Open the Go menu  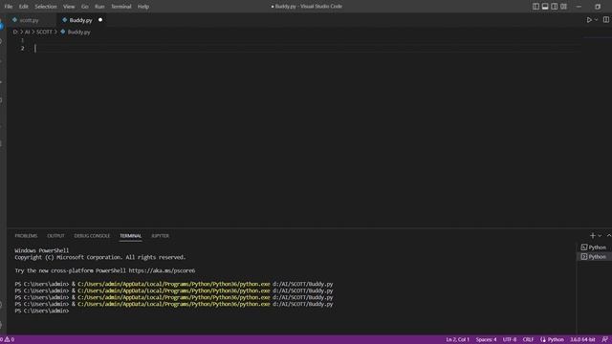tap(85, 7)
